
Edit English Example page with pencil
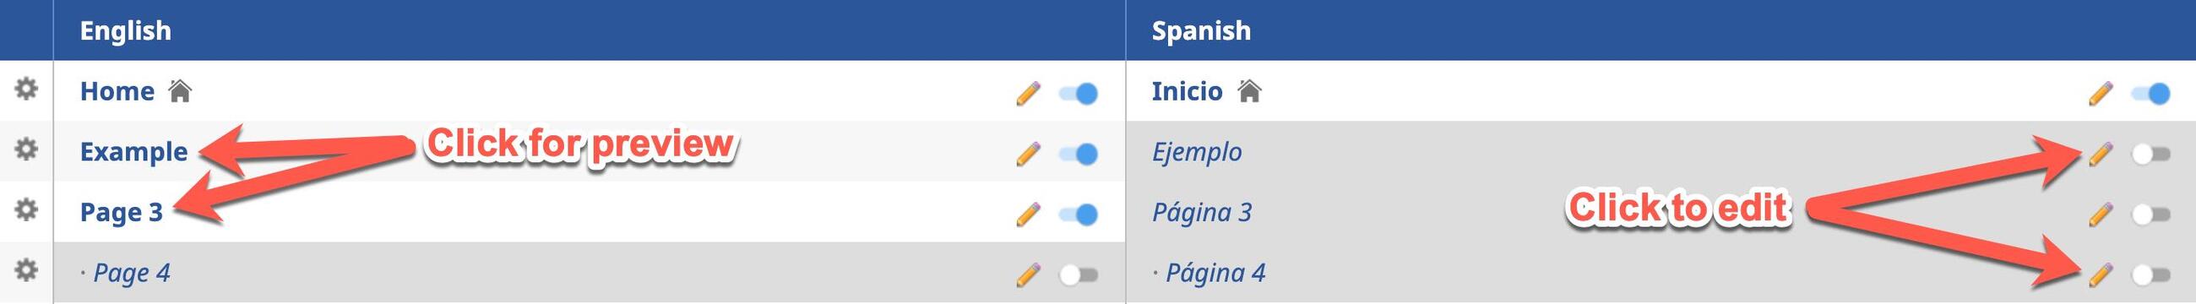1028,154
